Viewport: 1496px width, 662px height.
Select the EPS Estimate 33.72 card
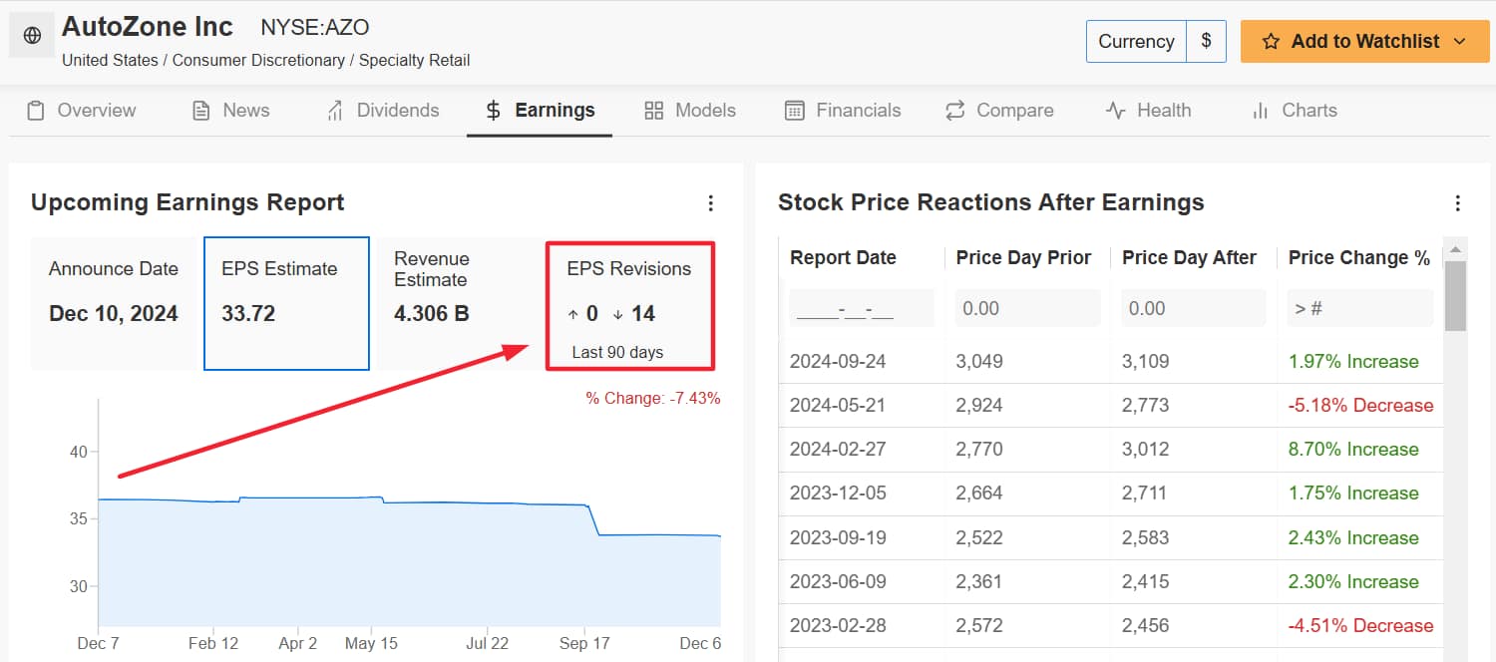pos(287,303)
